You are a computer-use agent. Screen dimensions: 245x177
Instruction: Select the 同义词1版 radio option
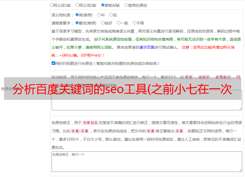click(52, 5)
